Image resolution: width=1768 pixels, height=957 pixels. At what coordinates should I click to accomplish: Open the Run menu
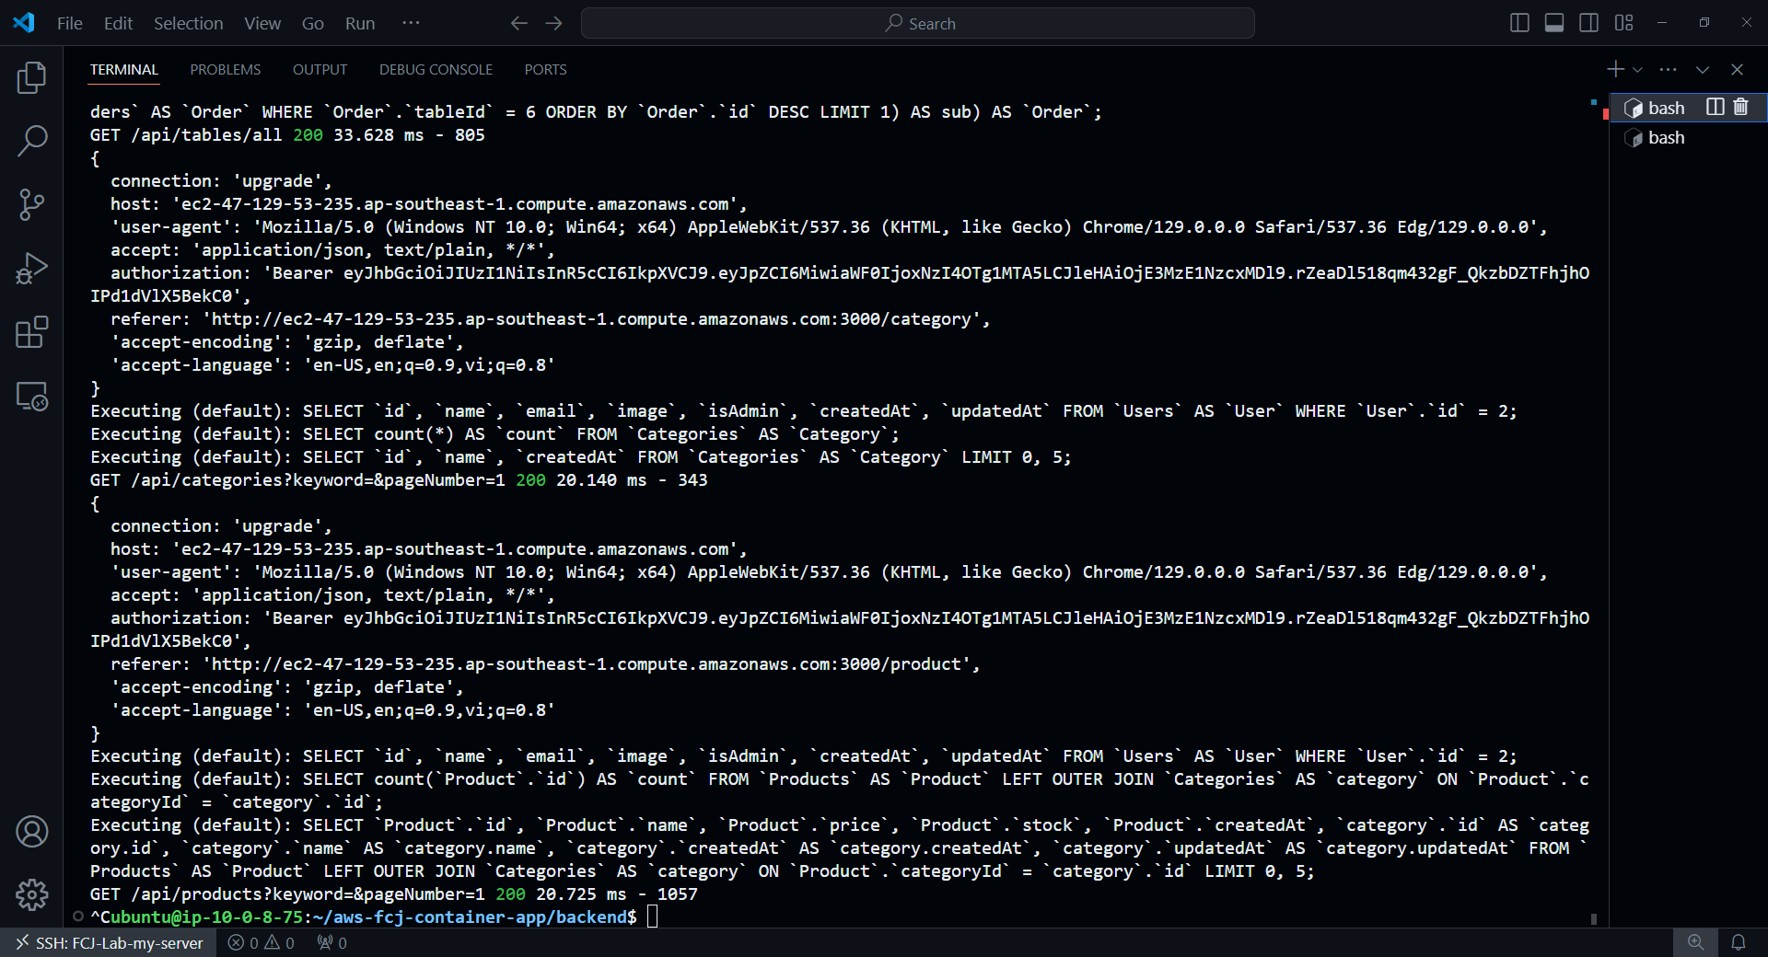[360, 23]
